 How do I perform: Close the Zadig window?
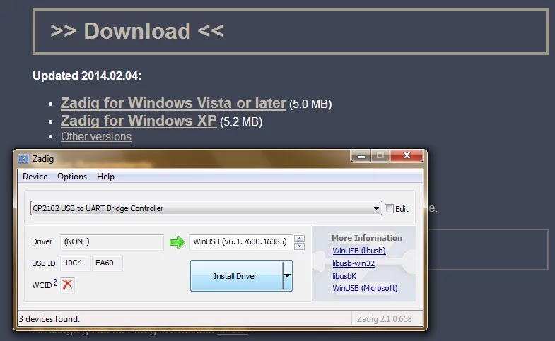pyautogui.click(x=407, y=155)
